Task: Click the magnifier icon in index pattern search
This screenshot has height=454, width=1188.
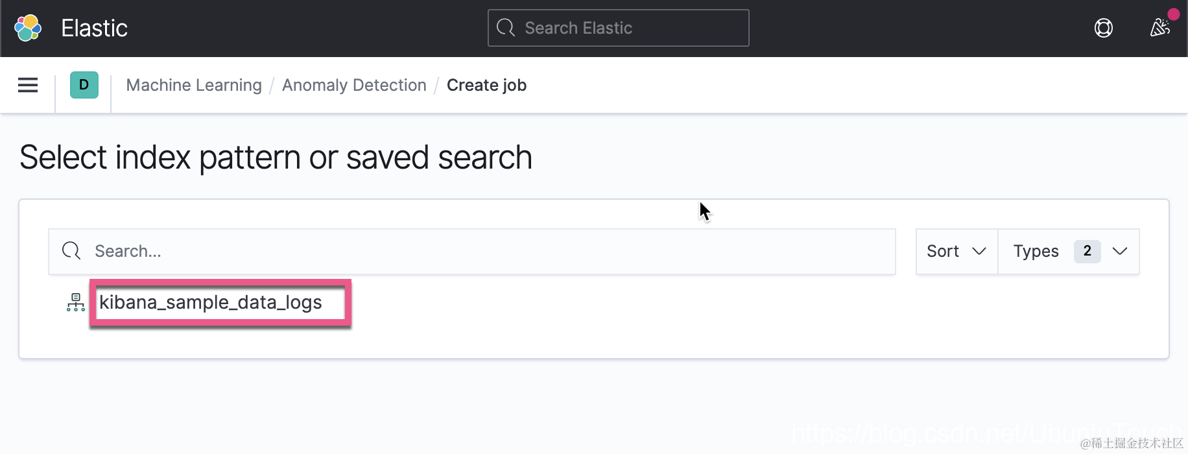Action: [71, 251]
